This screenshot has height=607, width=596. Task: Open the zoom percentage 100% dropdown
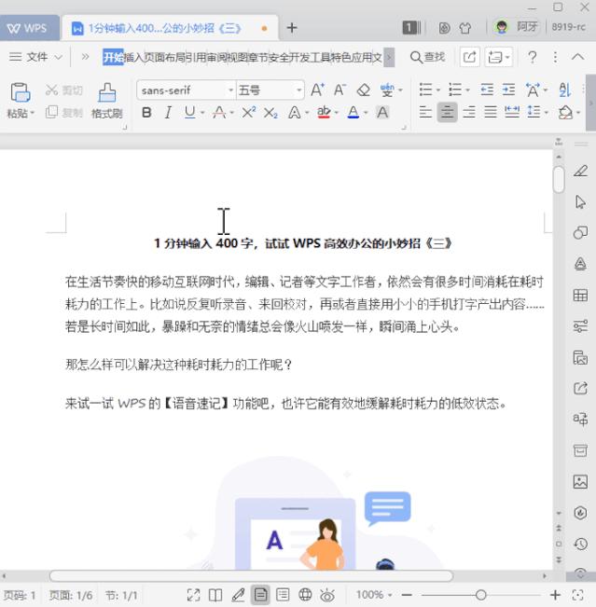pyautogui.click(x=374, y=595)
